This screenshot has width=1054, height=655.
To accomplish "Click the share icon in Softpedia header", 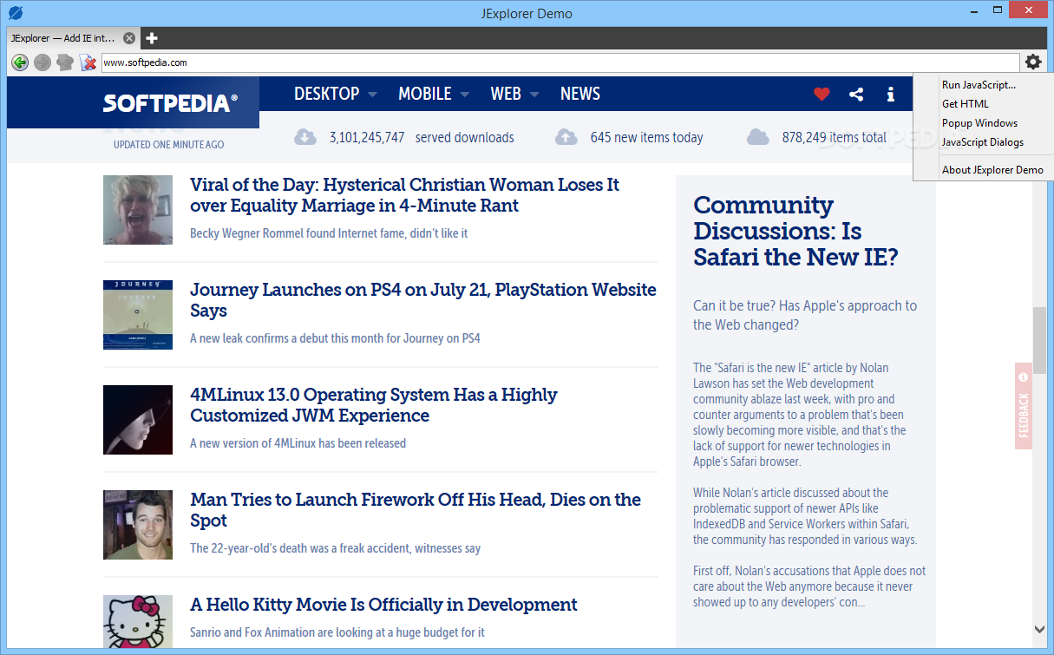I will coord(856,95).
